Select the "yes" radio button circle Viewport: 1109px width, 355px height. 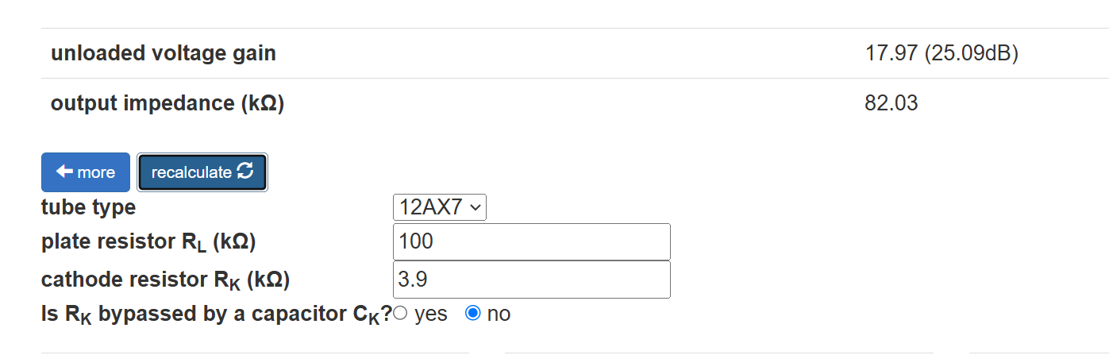400,314
